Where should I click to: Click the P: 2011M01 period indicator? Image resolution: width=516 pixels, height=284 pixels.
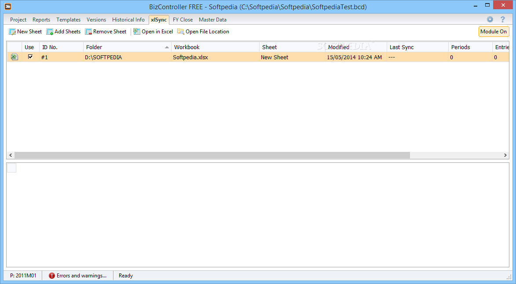pyautogui.click(x=23, y=276)
